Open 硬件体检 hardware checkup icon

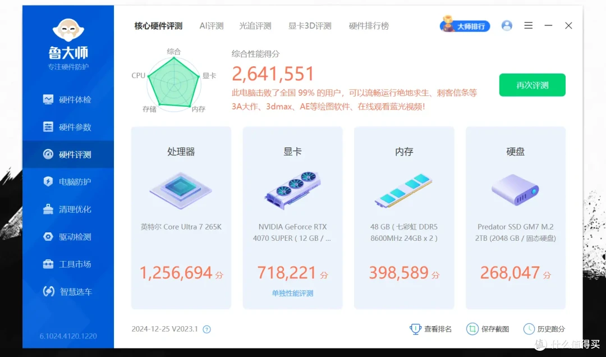coord(48,99)
